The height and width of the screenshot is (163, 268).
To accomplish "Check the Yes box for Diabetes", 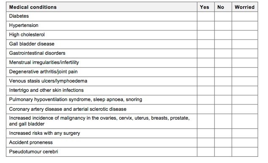I will (x=206, y=16).
